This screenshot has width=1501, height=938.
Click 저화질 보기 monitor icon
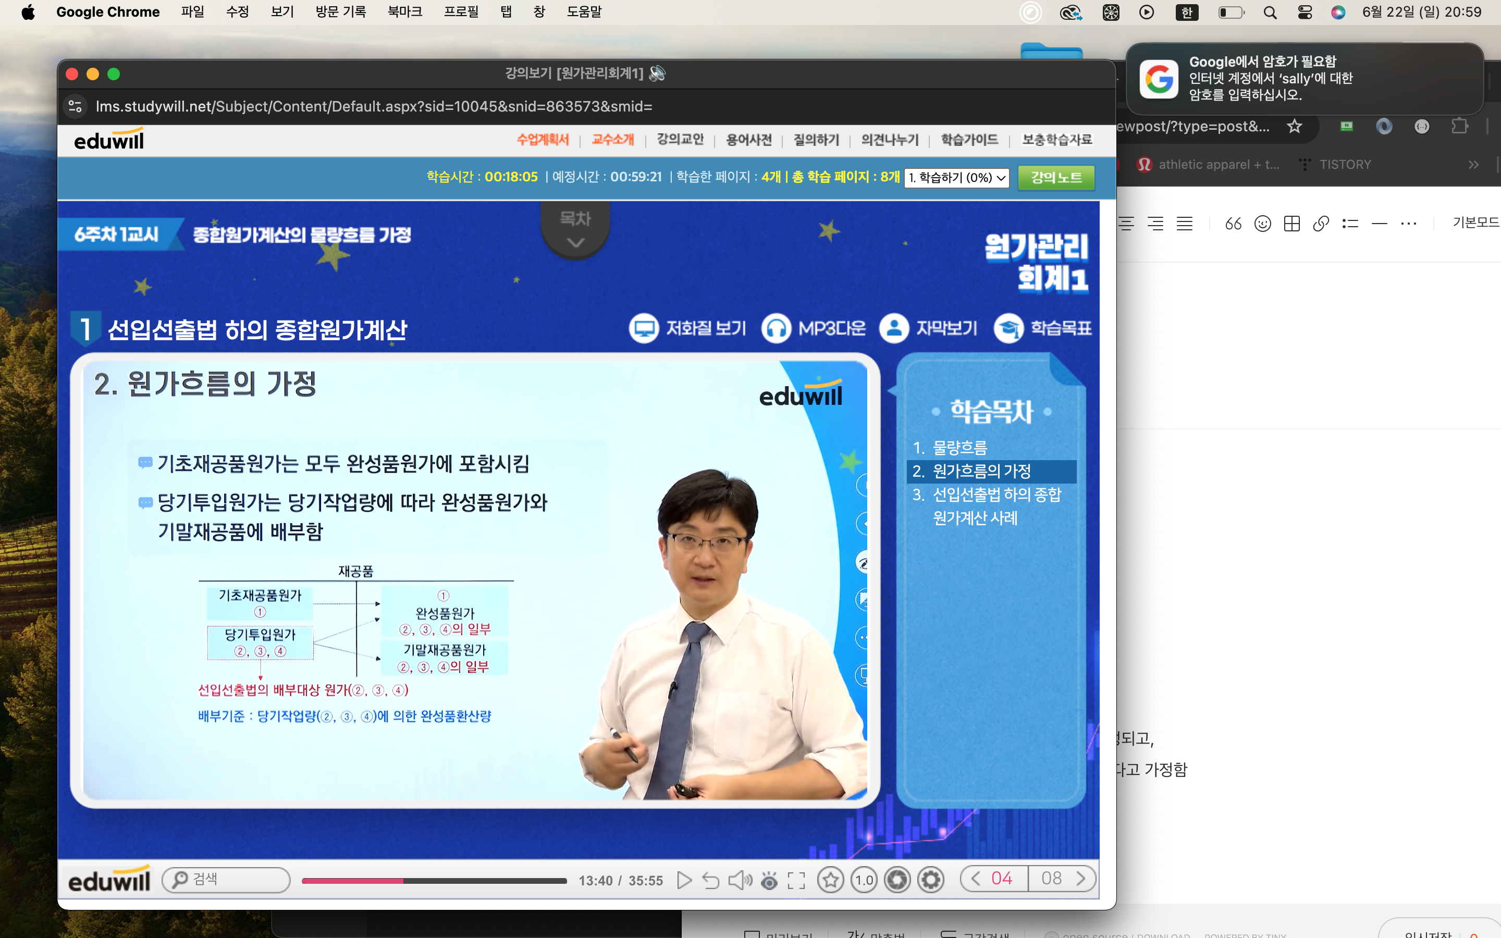click(644, 328)
